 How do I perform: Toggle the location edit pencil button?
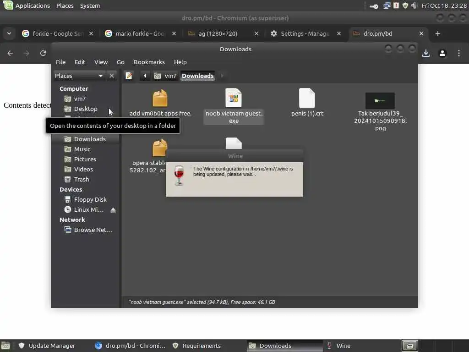129,76
